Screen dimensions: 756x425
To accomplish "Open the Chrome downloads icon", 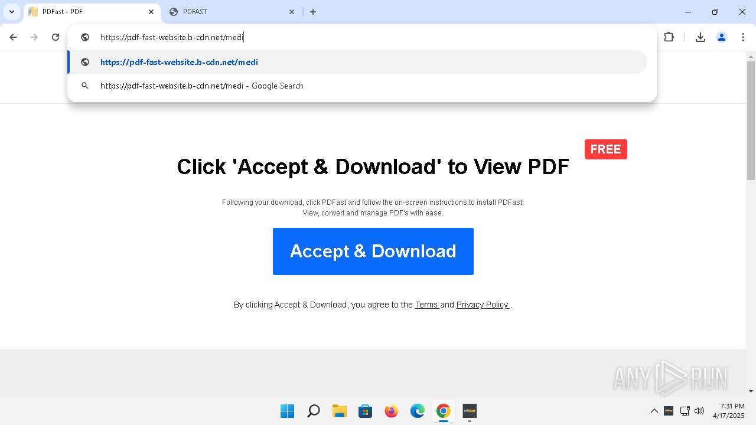I will pos(700,37).
